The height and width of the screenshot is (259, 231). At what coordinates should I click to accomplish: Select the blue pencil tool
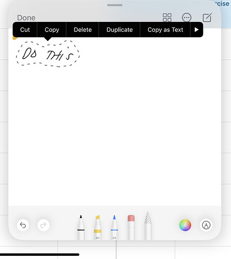click(x=114, y=227)
